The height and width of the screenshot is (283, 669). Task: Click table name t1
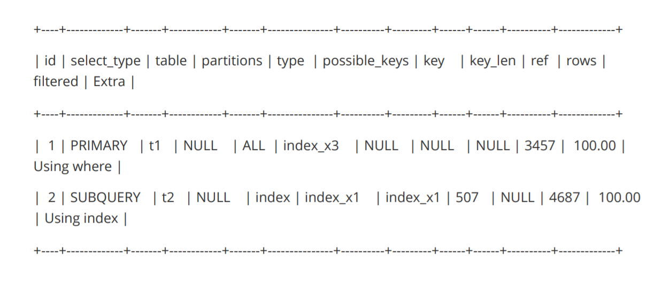point(155,146)
